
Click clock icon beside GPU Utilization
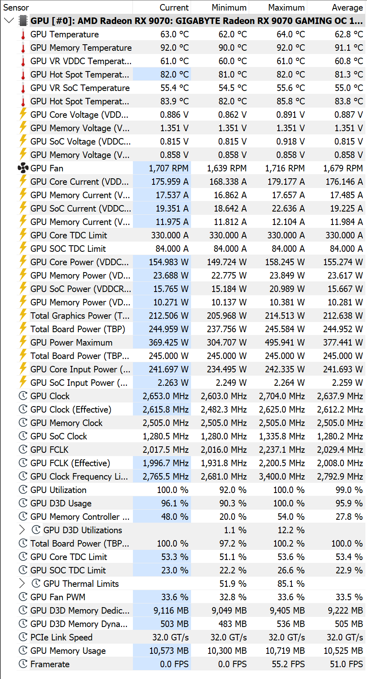pyautogui.click(x=23, y=490)
